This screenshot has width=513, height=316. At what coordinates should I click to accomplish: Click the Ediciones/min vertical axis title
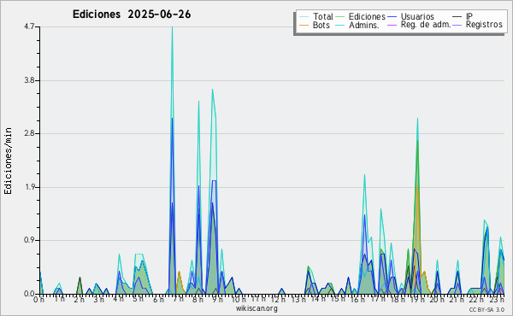[8, 161]
